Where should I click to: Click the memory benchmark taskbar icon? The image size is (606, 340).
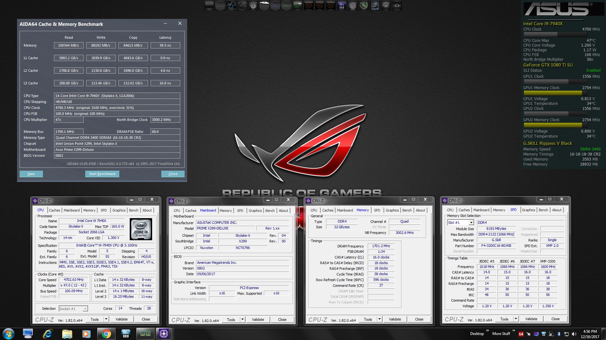pyautogui.click(x=145, y=334)
